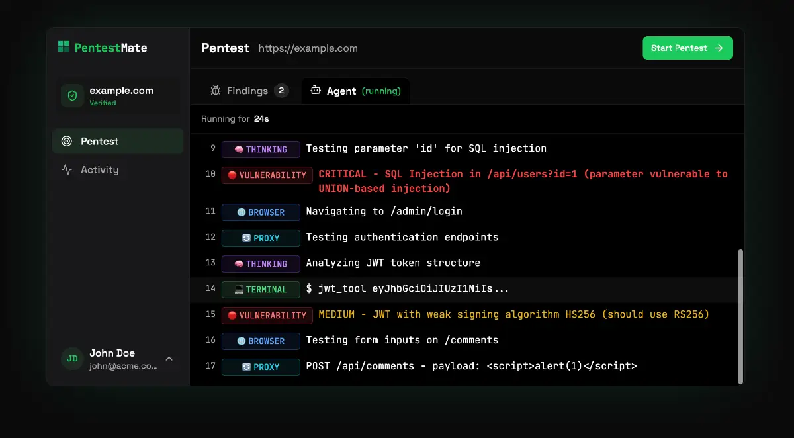
Task: Click line number 14 in log
Action: tap(210, 288)
